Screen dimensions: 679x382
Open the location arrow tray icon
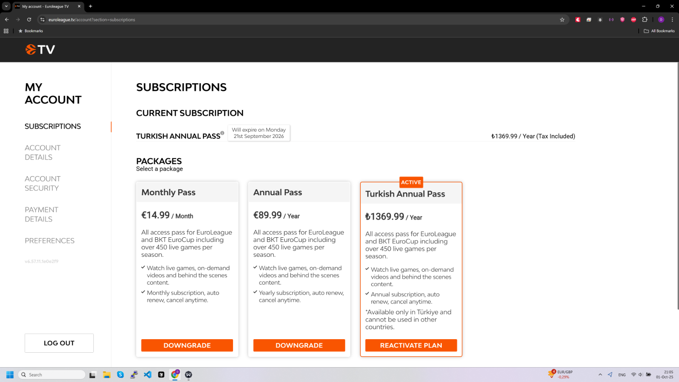610,375
